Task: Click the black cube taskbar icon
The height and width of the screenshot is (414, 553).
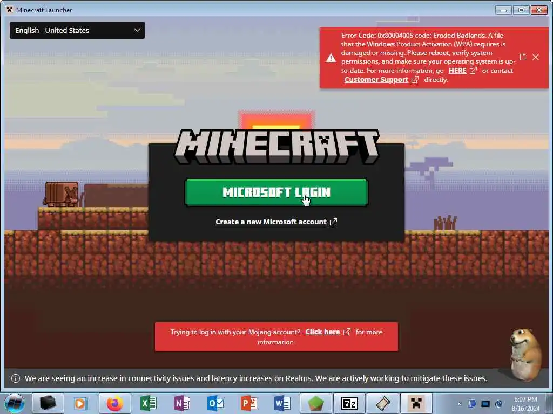Action: point(48,403)
